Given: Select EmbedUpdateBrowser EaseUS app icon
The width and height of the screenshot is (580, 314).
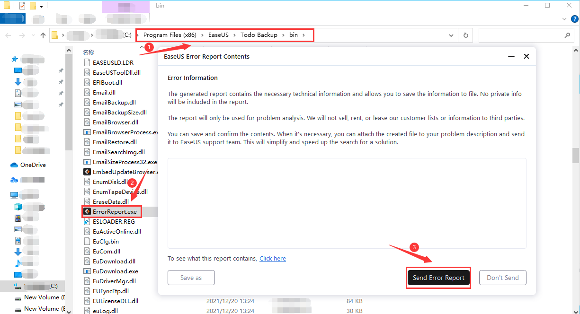Looking at the screenshot, I should tap(87, 172).
